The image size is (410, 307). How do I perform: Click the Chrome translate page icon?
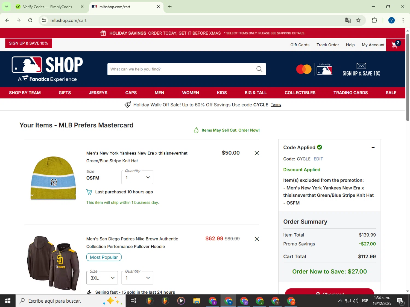(x=348, y=20)
